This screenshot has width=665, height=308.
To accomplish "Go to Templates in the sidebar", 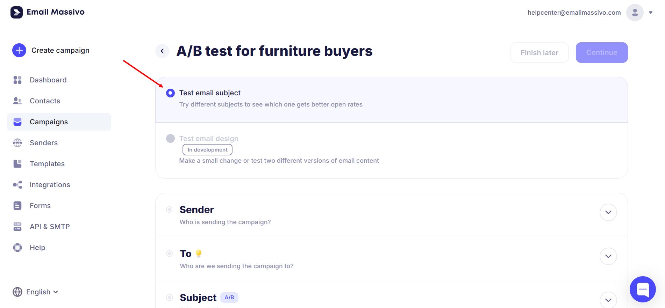I will (x=47, y=164).
